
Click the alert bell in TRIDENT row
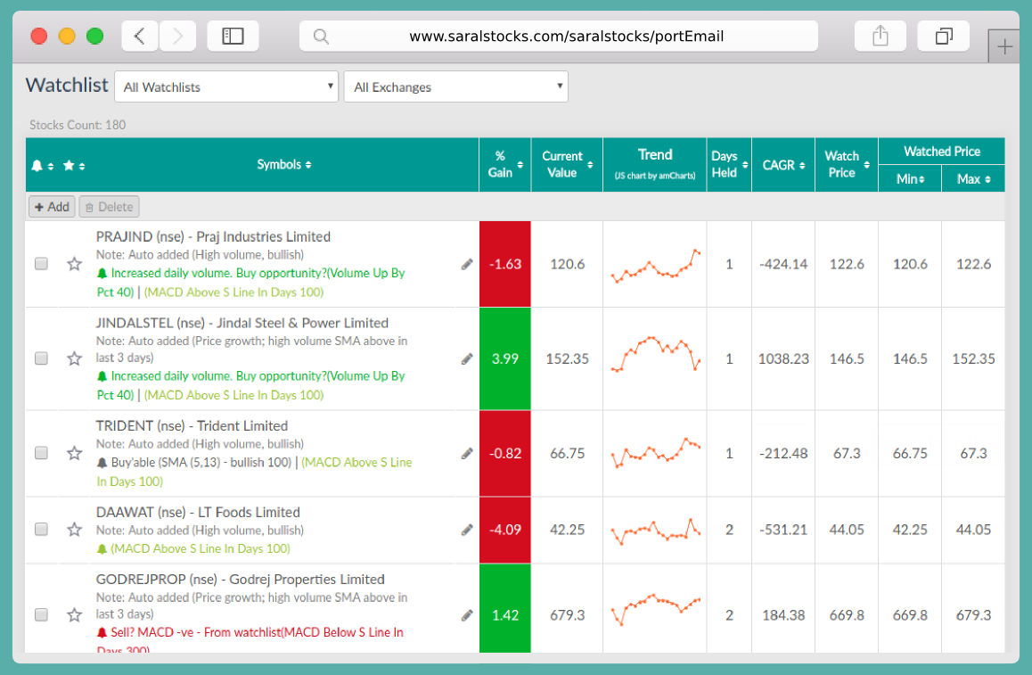click(x=102, y=463)
